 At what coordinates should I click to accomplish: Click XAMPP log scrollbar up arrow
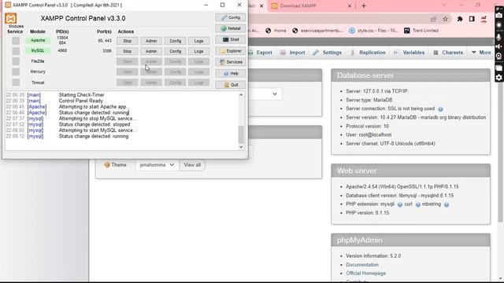pyautogui.click(x=241, y=95)
